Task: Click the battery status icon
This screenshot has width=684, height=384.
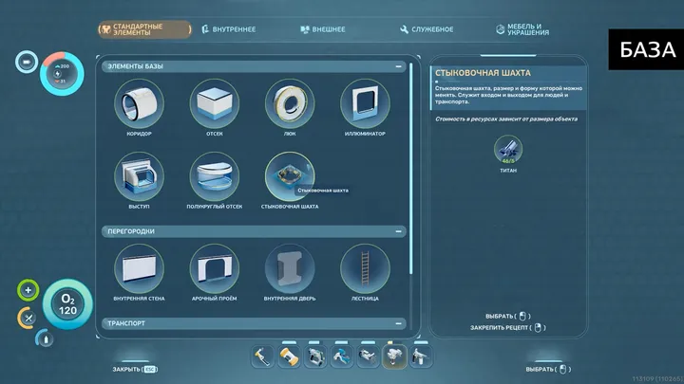Action: point(27,62)
